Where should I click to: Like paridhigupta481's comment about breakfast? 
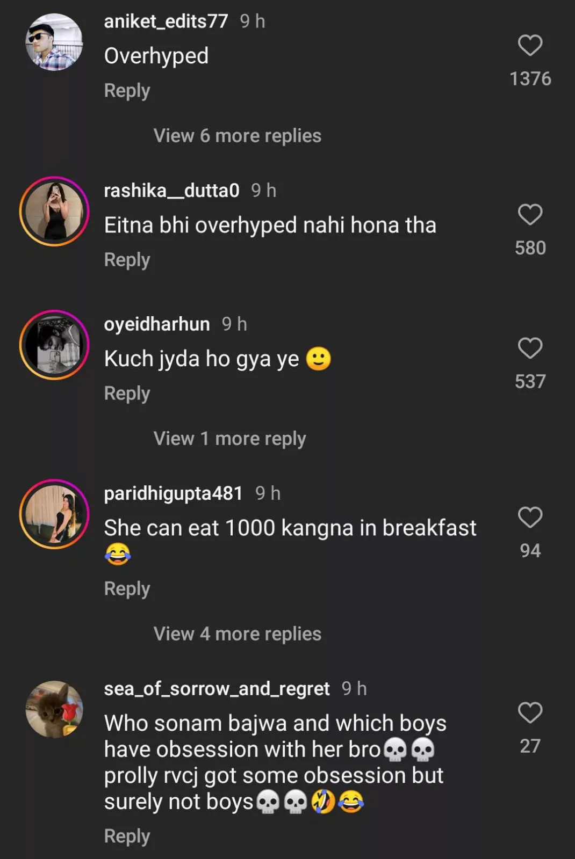(x=530, y=518)
